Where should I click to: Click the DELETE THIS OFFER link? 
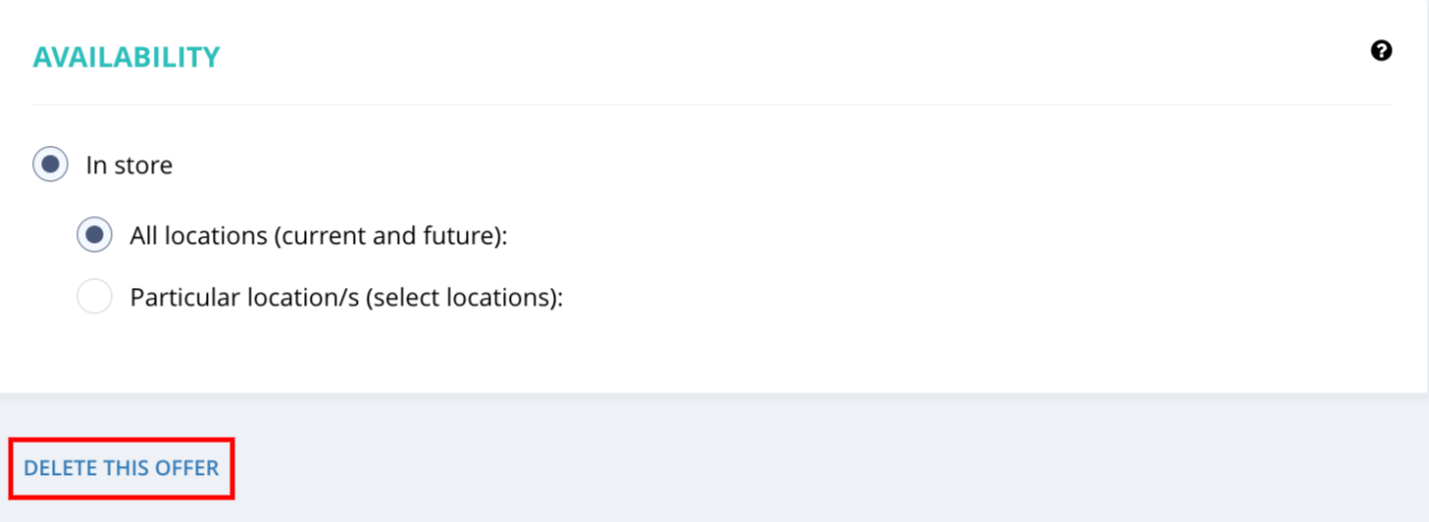coord(122,468)
